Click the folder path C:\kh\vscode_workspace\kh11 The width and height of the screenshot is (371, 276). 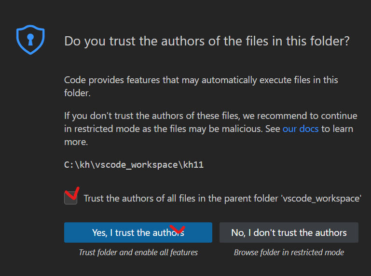pyautogui.click(x=134, y=164)
